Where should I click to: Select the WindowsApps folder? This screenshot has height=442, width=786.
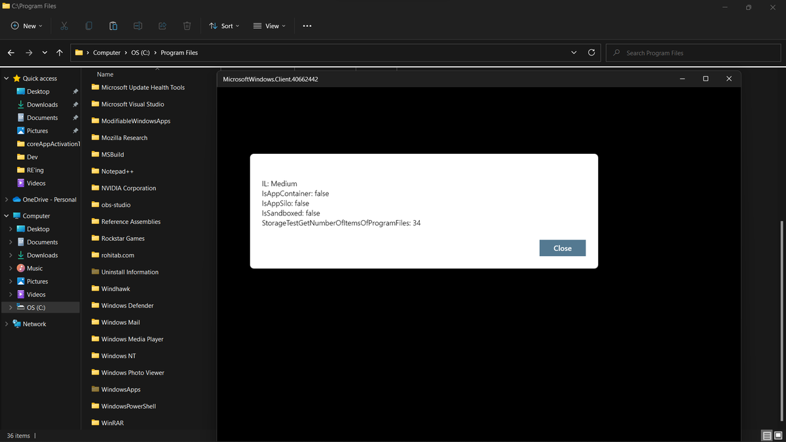point(116,390)
